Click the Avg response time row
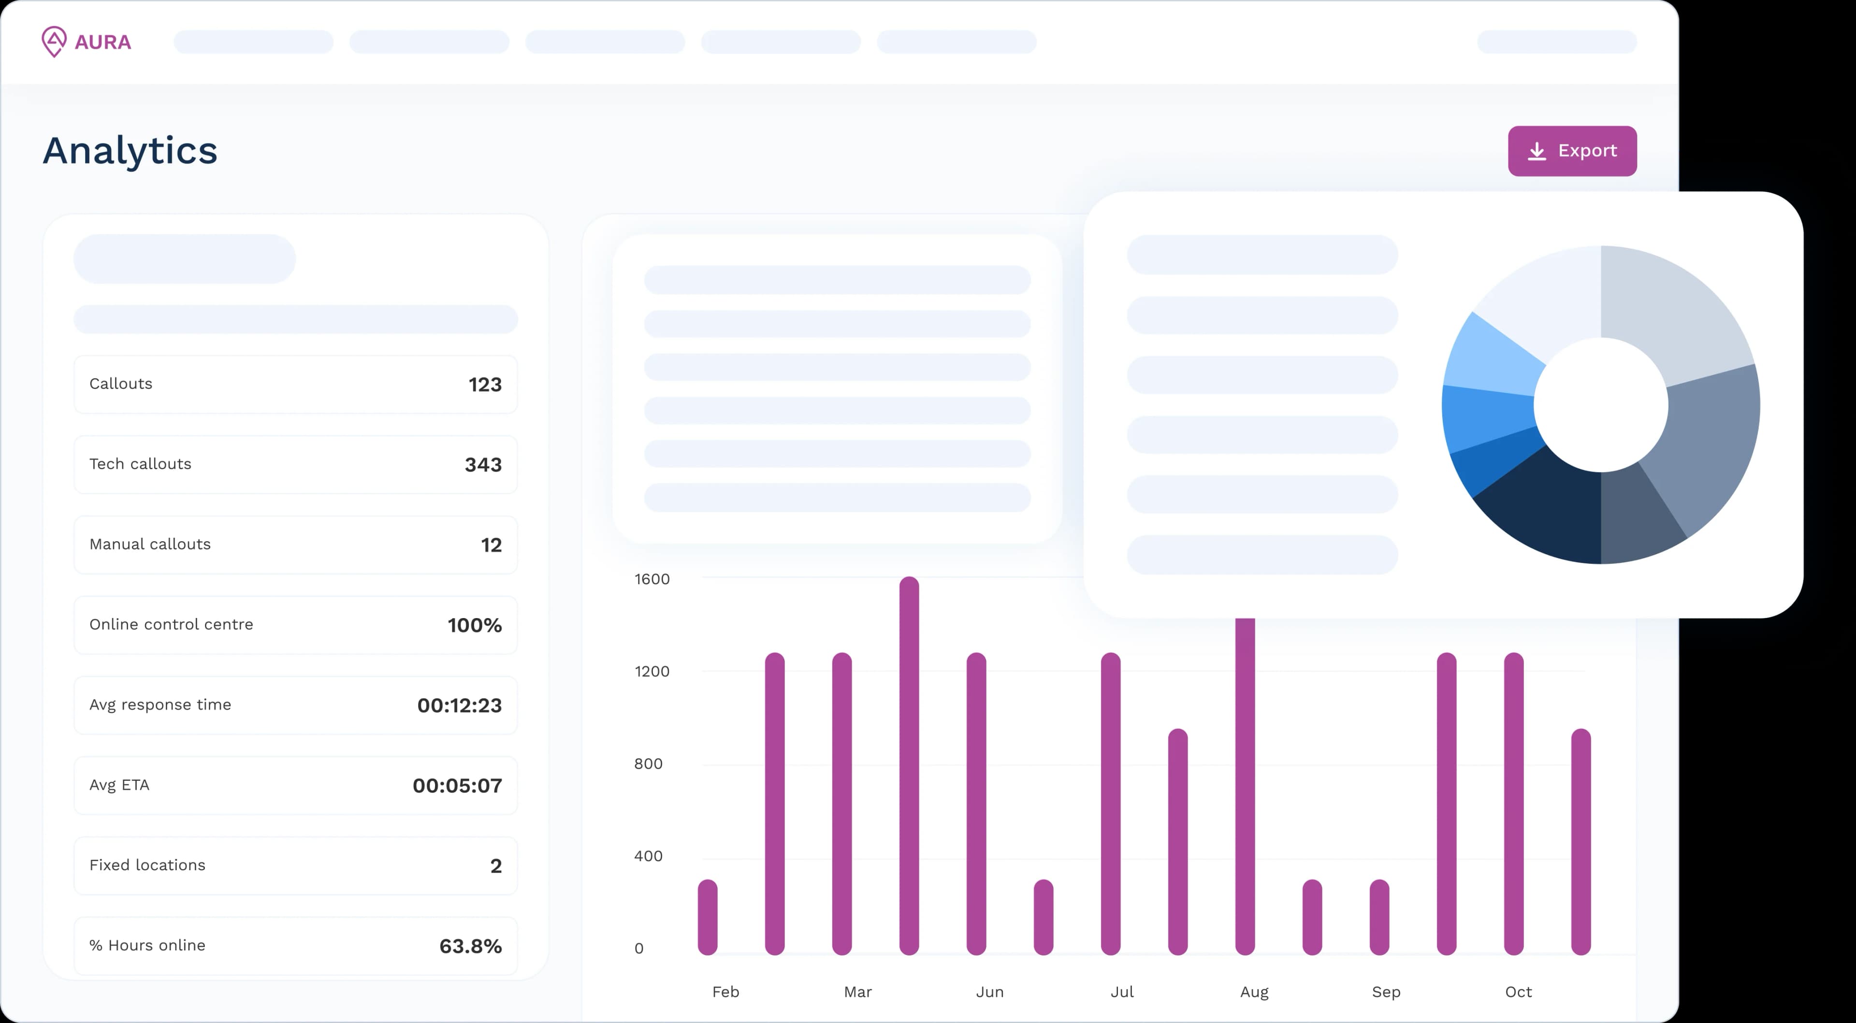Screen dimensions: 1856x1023 click(x=295, y=706)
